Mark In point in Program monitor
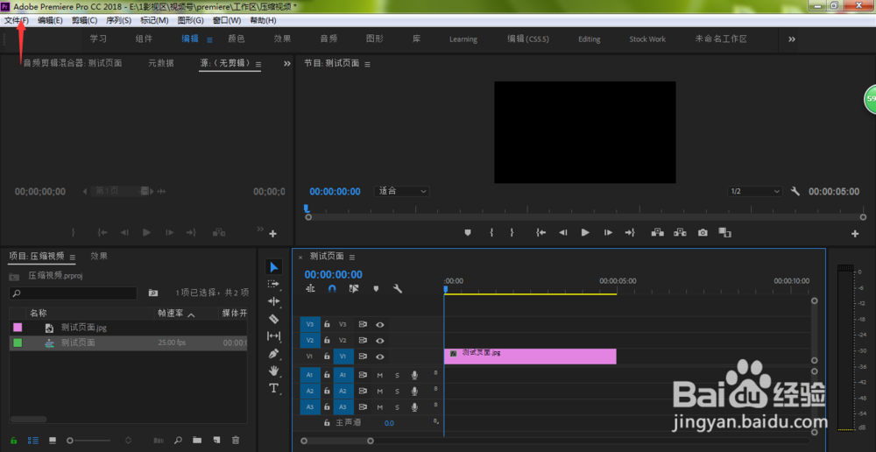Image resolution: width=876 pixels, height=452 pixels. (491, 232)
